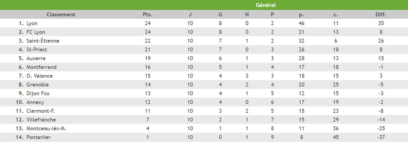Click Montceau-lès-M. team name
Viewport: 408px width, 146px height.
[46, 128]
